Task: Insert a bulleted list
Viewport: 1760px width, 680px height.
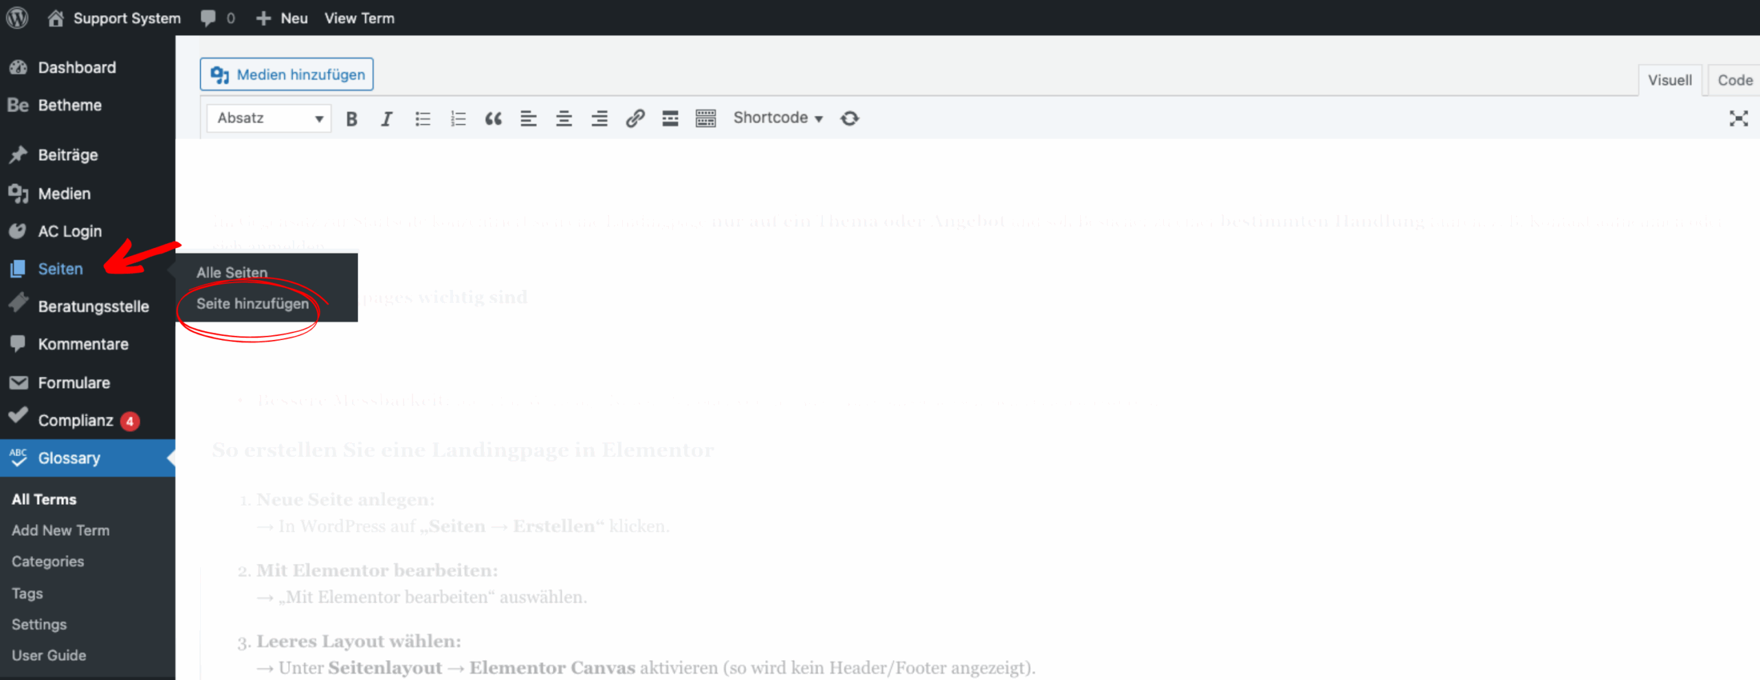Action: coord(422,117)
